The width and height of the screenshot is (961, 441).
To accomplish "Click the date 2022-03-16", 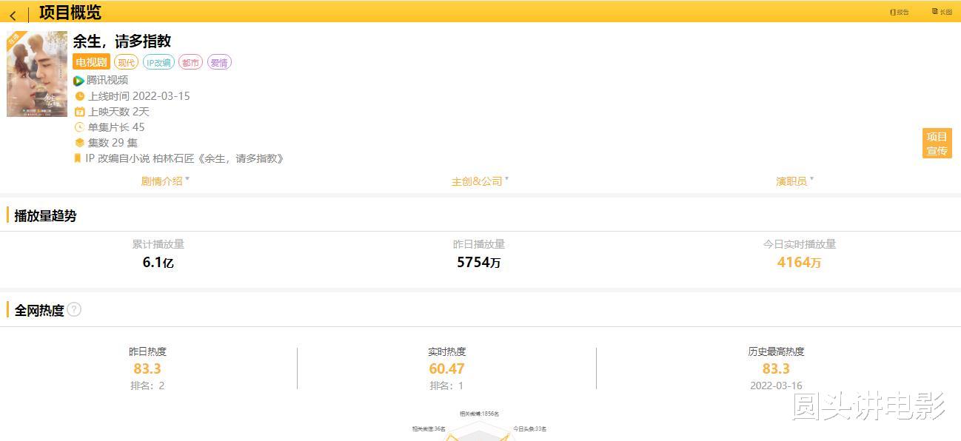I will [776, 386].
